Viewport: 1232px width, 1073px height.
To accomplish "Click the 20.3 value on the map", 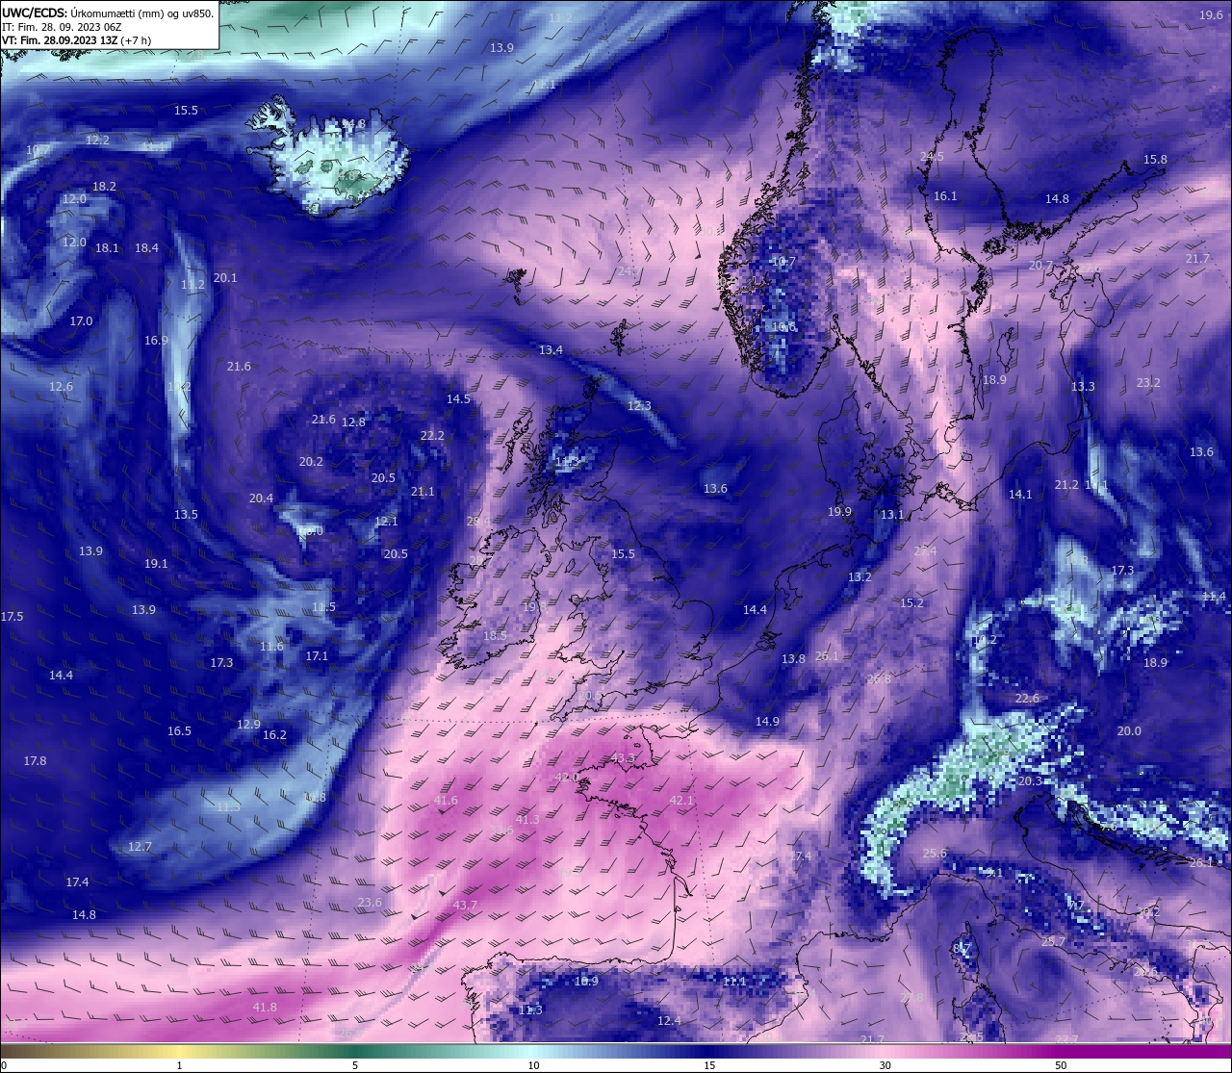I will [1030, 781].
